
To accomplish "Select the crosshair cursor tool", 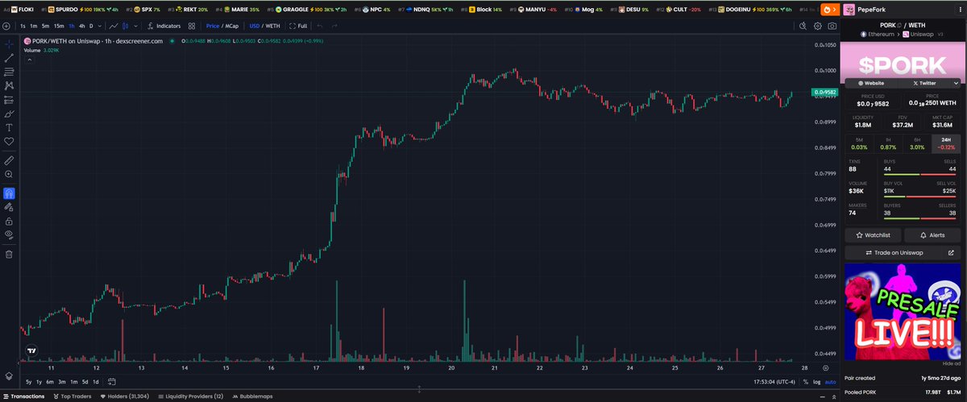I will [9, 43].
